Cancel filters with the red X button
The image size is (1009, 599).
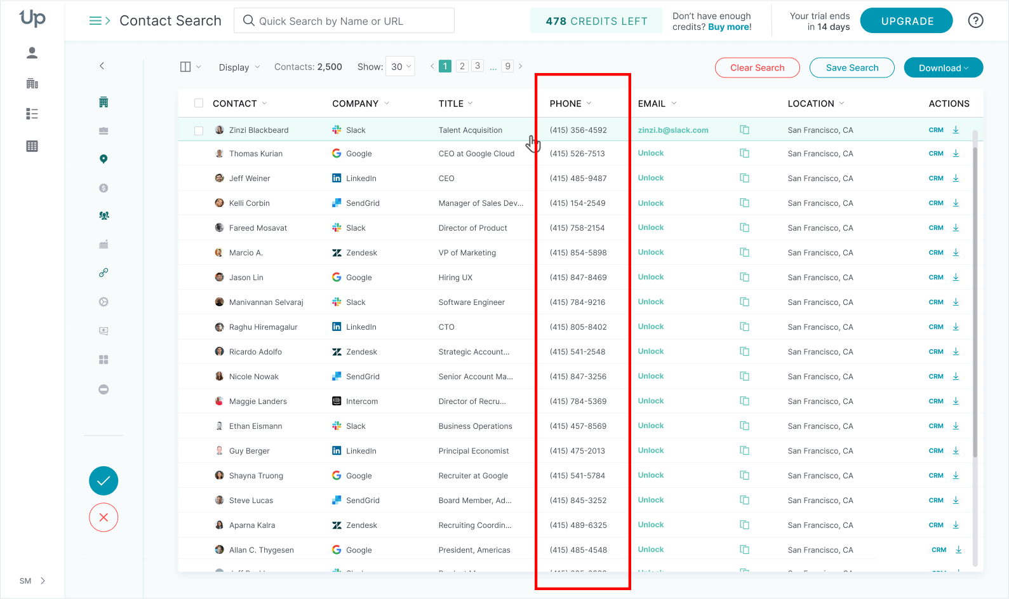104,517
